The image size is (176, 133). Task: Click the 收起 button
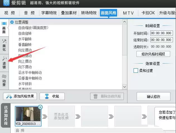tap(52, 96)
